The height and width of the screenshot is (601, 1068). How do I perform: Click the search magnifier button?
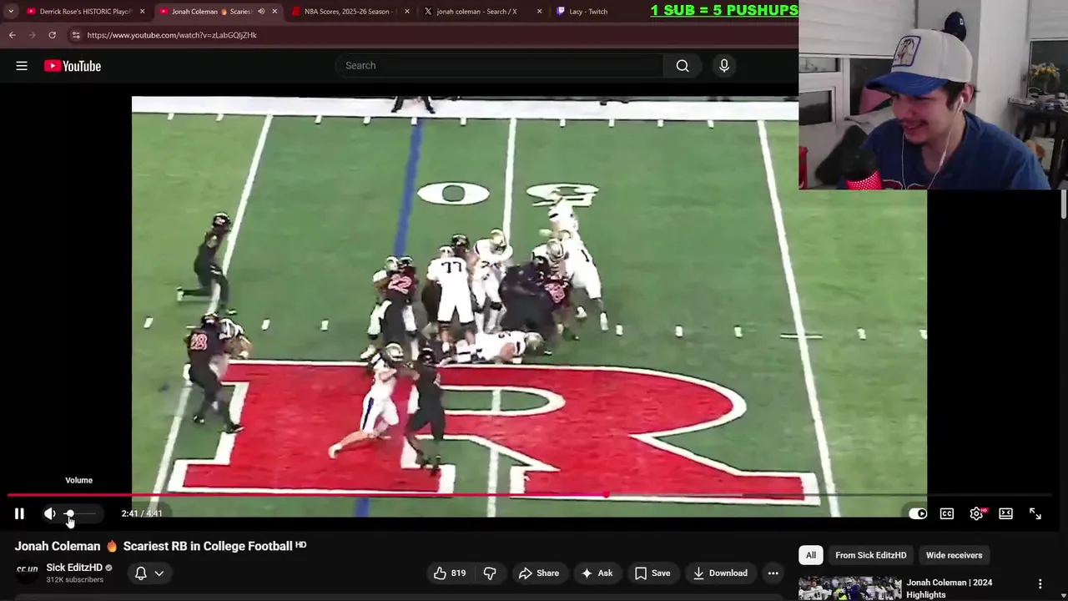683,65
